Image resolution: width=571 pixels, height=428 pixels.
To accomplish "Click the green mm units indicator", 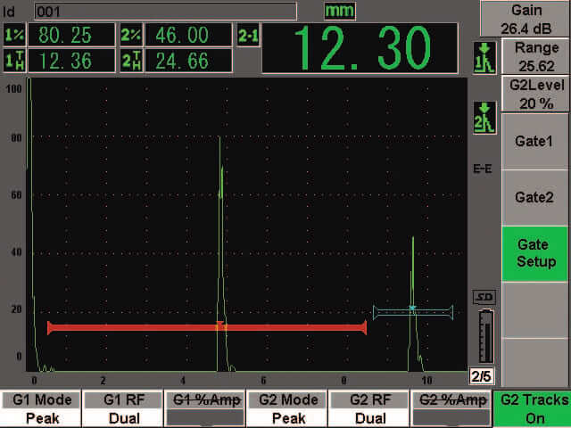I will (x=339, y=11).
